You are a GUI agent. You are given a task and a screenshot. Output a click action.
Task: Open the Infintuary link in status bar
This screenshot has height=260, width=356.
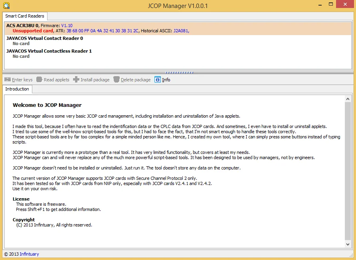click(x=29, y=254)
